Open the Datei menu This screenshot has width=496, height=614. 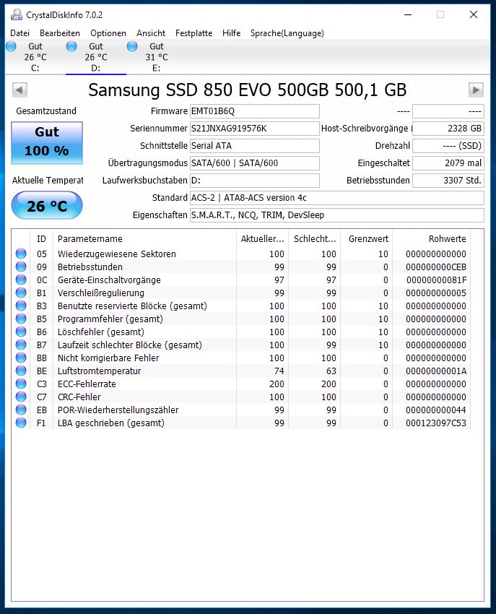pos(19,33)
